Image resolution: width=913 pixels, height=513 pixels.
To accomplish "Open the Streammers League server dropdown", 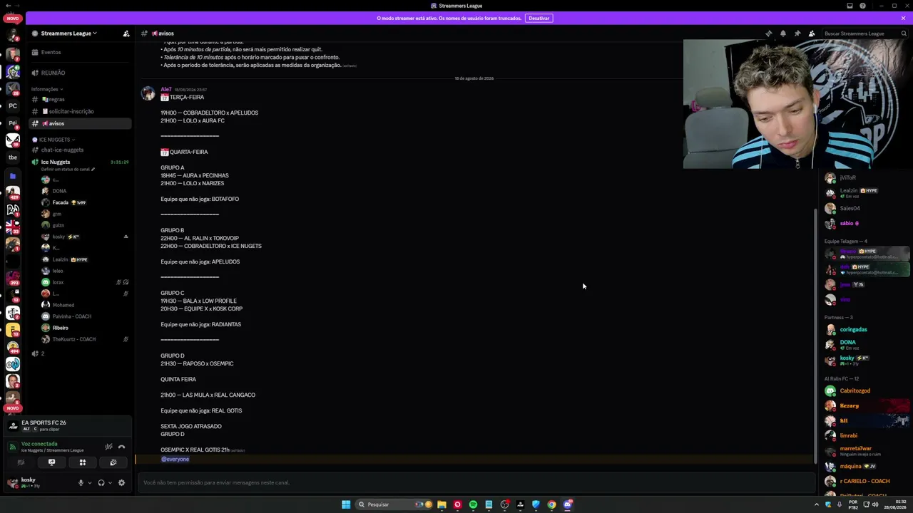I will coord(68,33).
